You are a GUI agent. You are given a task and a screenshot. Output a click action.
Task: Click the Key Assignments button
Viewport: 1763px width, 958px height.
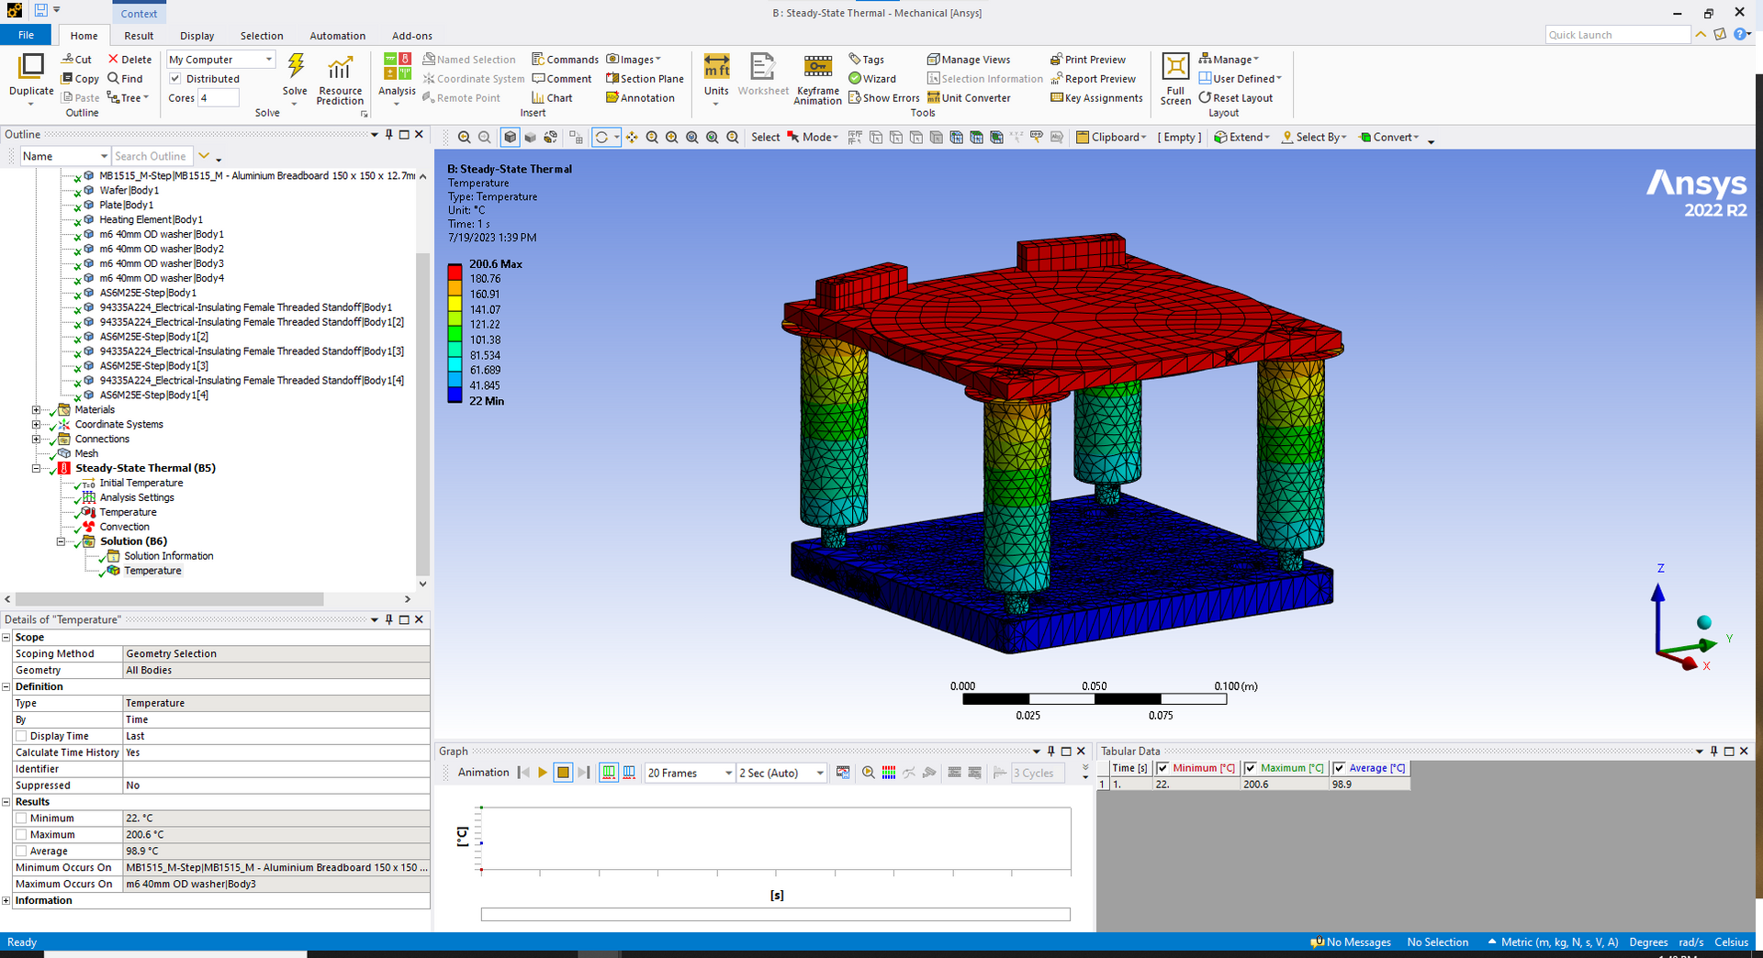click(1096, 98)
